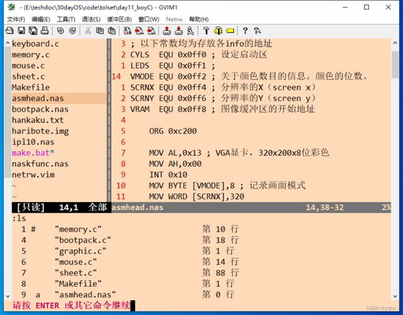This screenshot has width=403, height=315.
Task: Click the Find Previous icon
Action: point(151,30)
